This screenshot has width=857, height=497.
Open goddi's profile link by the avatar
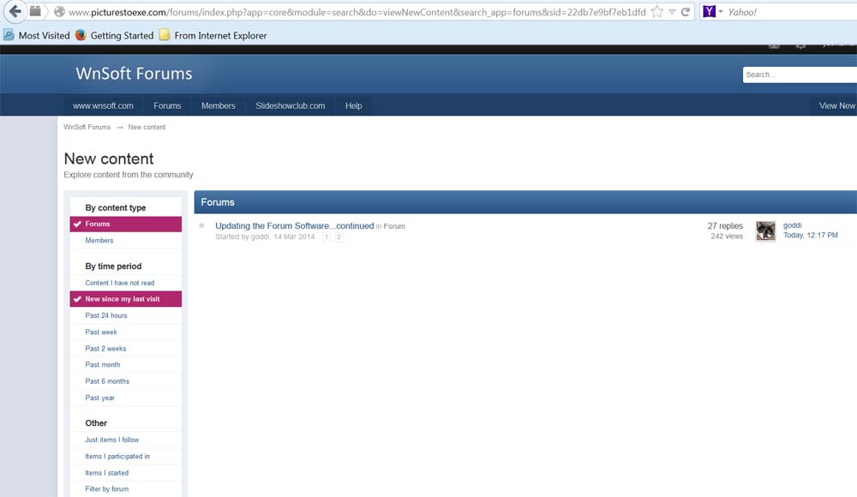[x=792, y=225]
